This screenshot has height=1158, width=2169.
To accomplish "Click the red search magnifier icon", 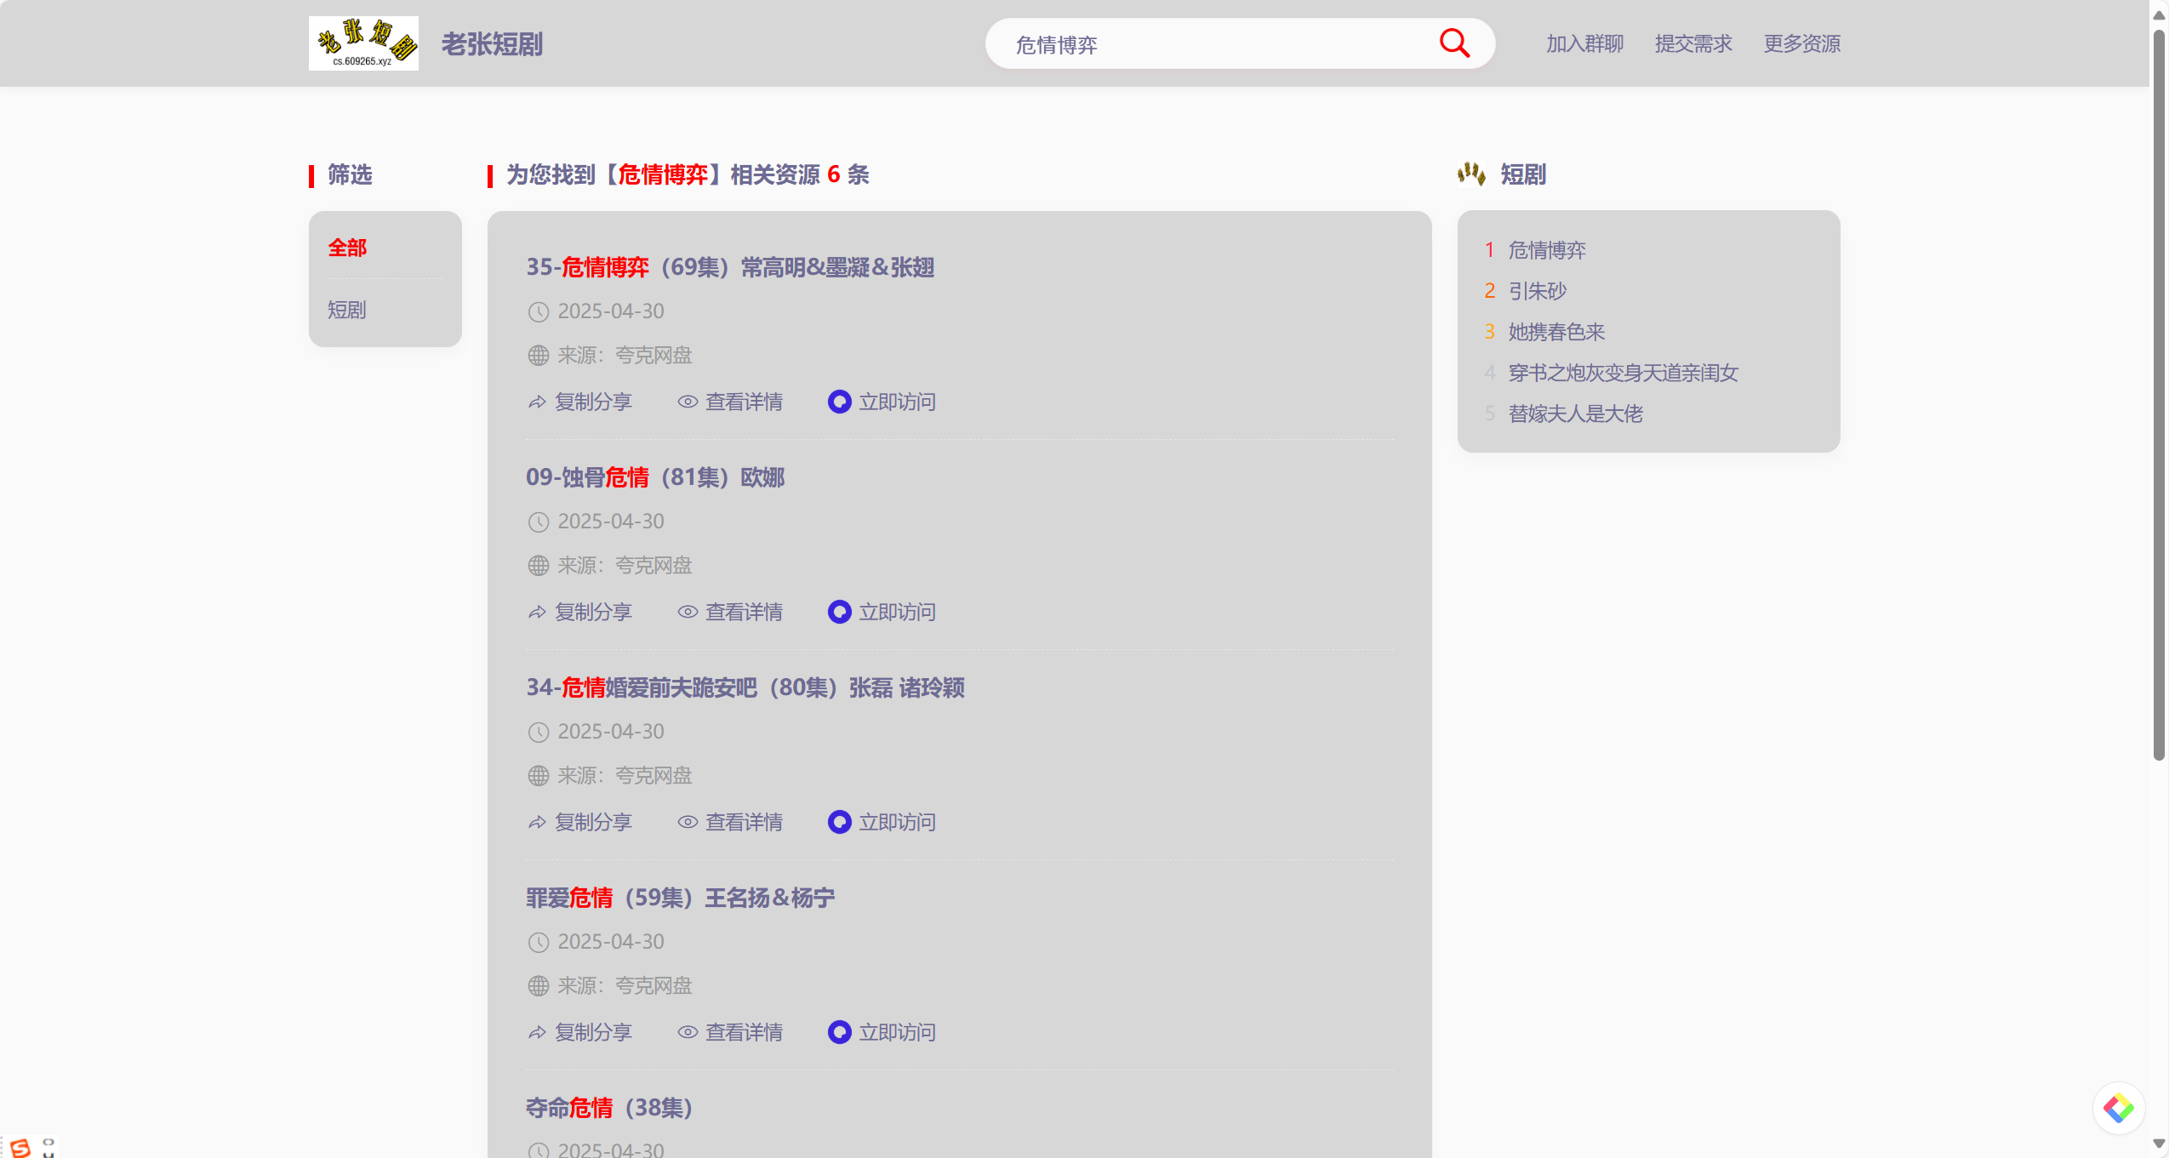I will click(x=1454, y=43).
